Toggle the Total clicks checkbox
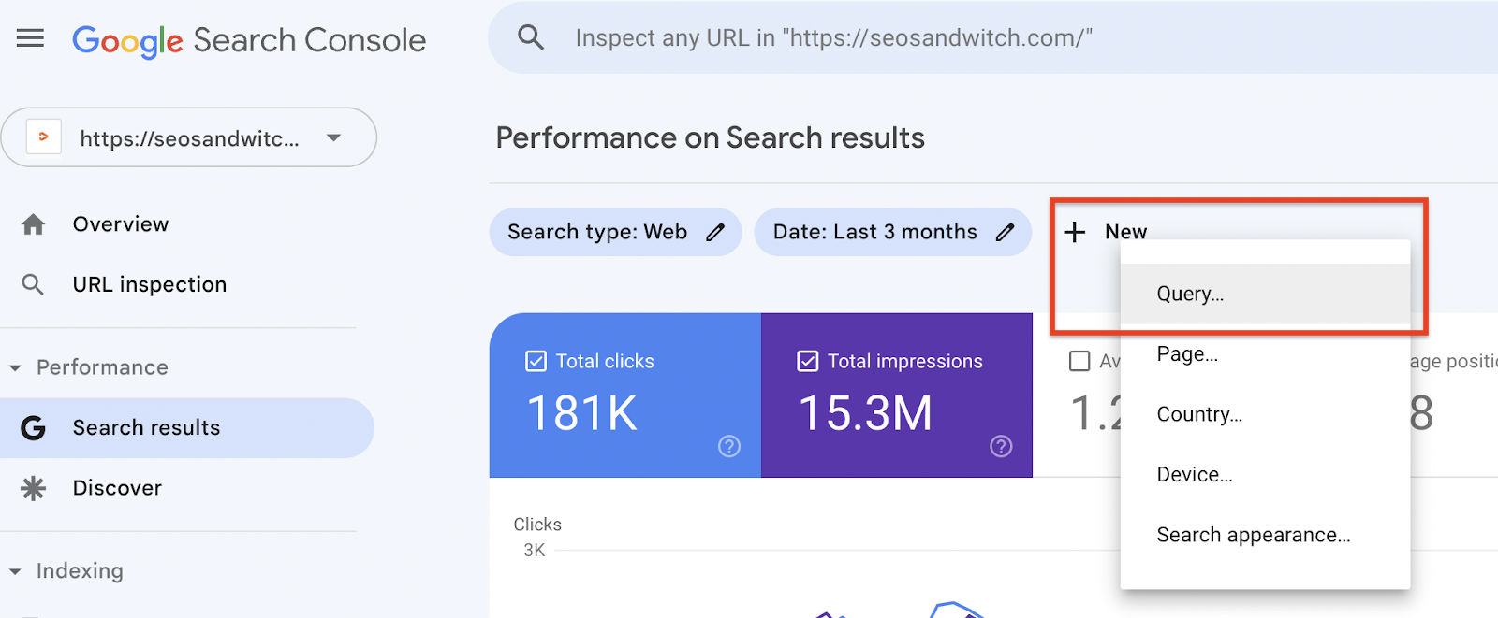The image size is (1498, 618). [536, 361]
